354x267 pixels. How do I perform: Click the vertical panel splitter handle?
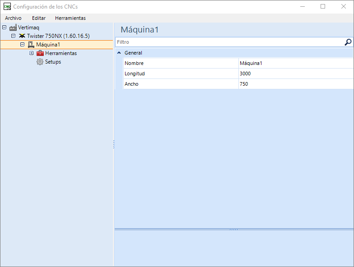[114, 144]
